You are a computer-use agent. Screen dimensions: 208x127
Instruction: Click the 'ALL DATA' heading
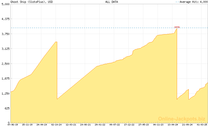pos(112,2)
